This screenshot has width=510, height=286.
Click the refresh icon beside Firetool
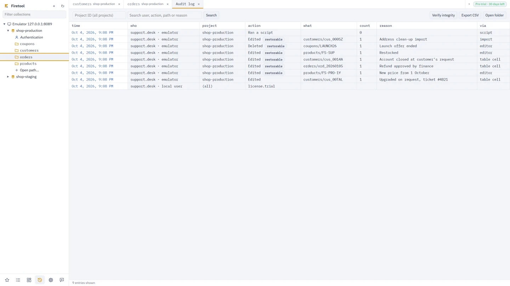[x=63, y=6]
